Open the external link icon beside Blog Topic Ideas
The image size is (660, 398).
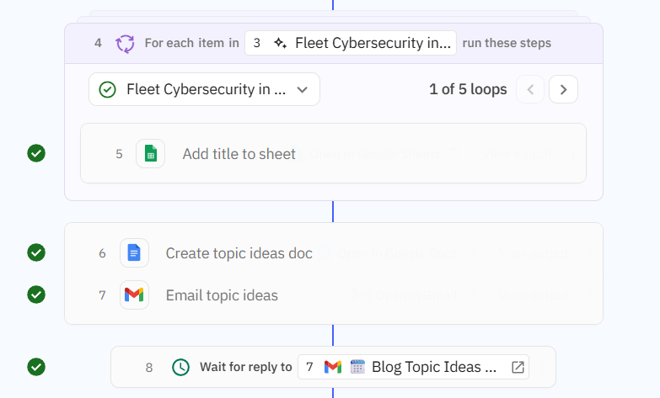pyautogui.click(x=518, y=367)
